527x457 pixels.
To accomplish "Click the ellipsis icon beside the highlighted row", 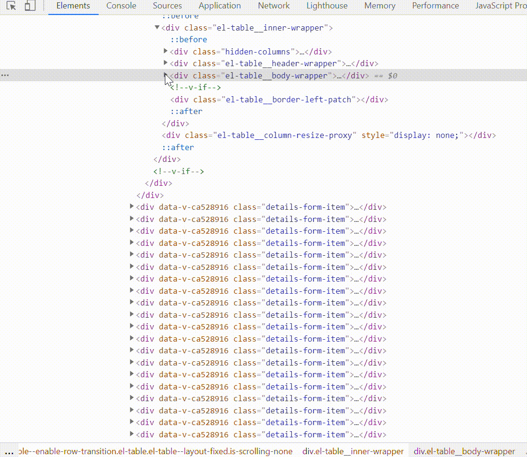I will tap(5, 75).
